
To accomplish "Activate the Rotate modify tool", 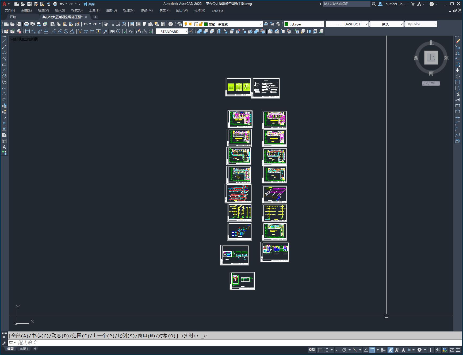I will 458,76.
